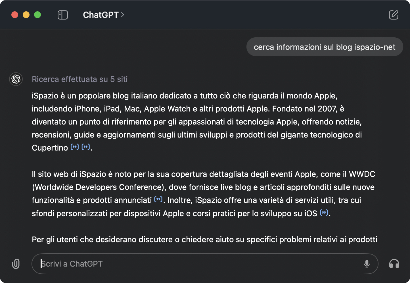Click the paragraph mentioning WWDC coverage
The width and height of the screenshot is (410, 283).
pyautogui.click(x=203, y=194)
